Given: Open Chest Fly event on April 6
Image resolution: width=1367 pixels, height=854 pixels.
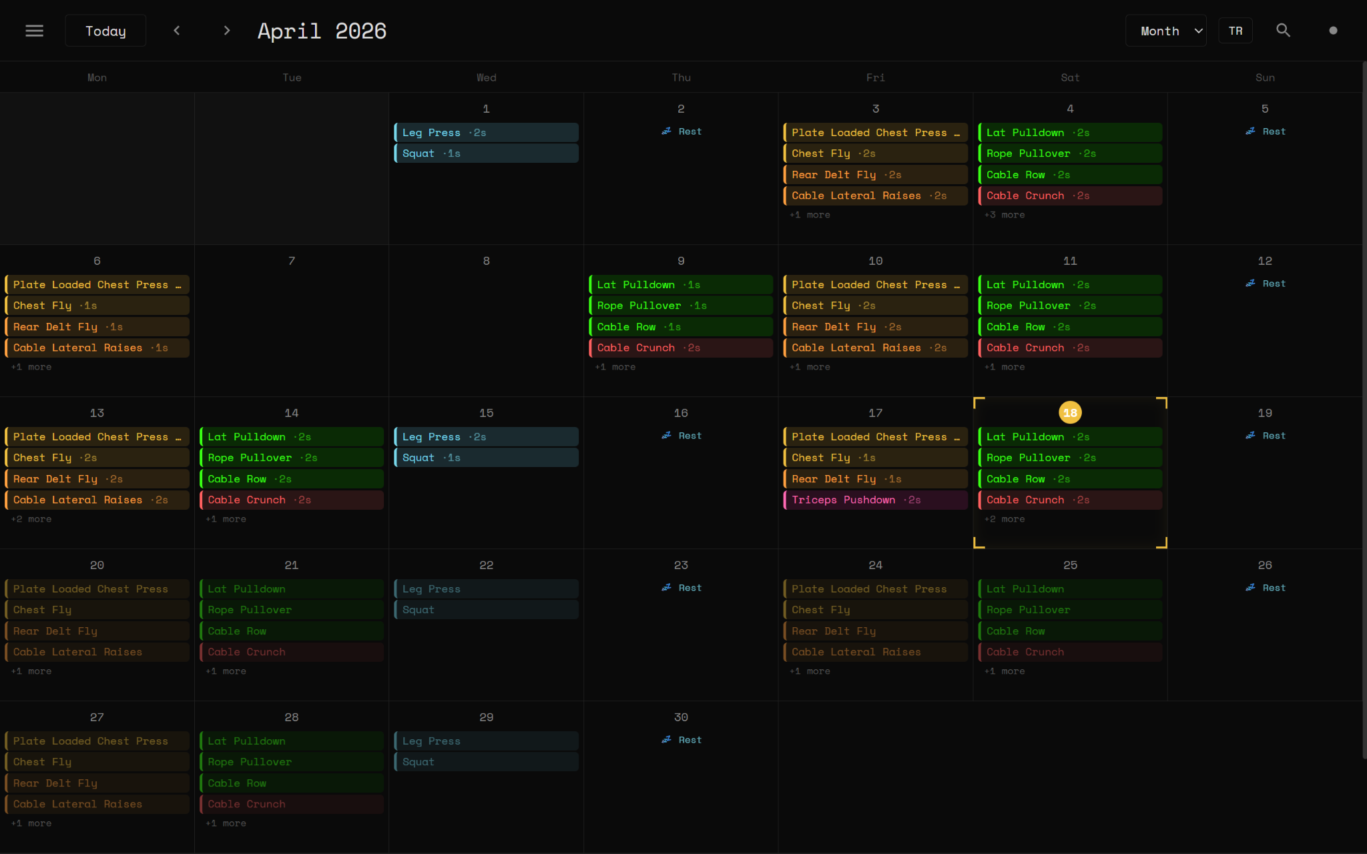Looking at the screenshot, I should [97, 306].
